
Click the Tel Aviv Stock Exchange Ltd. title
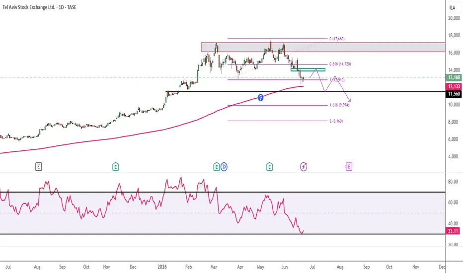[x=29, y=7]
